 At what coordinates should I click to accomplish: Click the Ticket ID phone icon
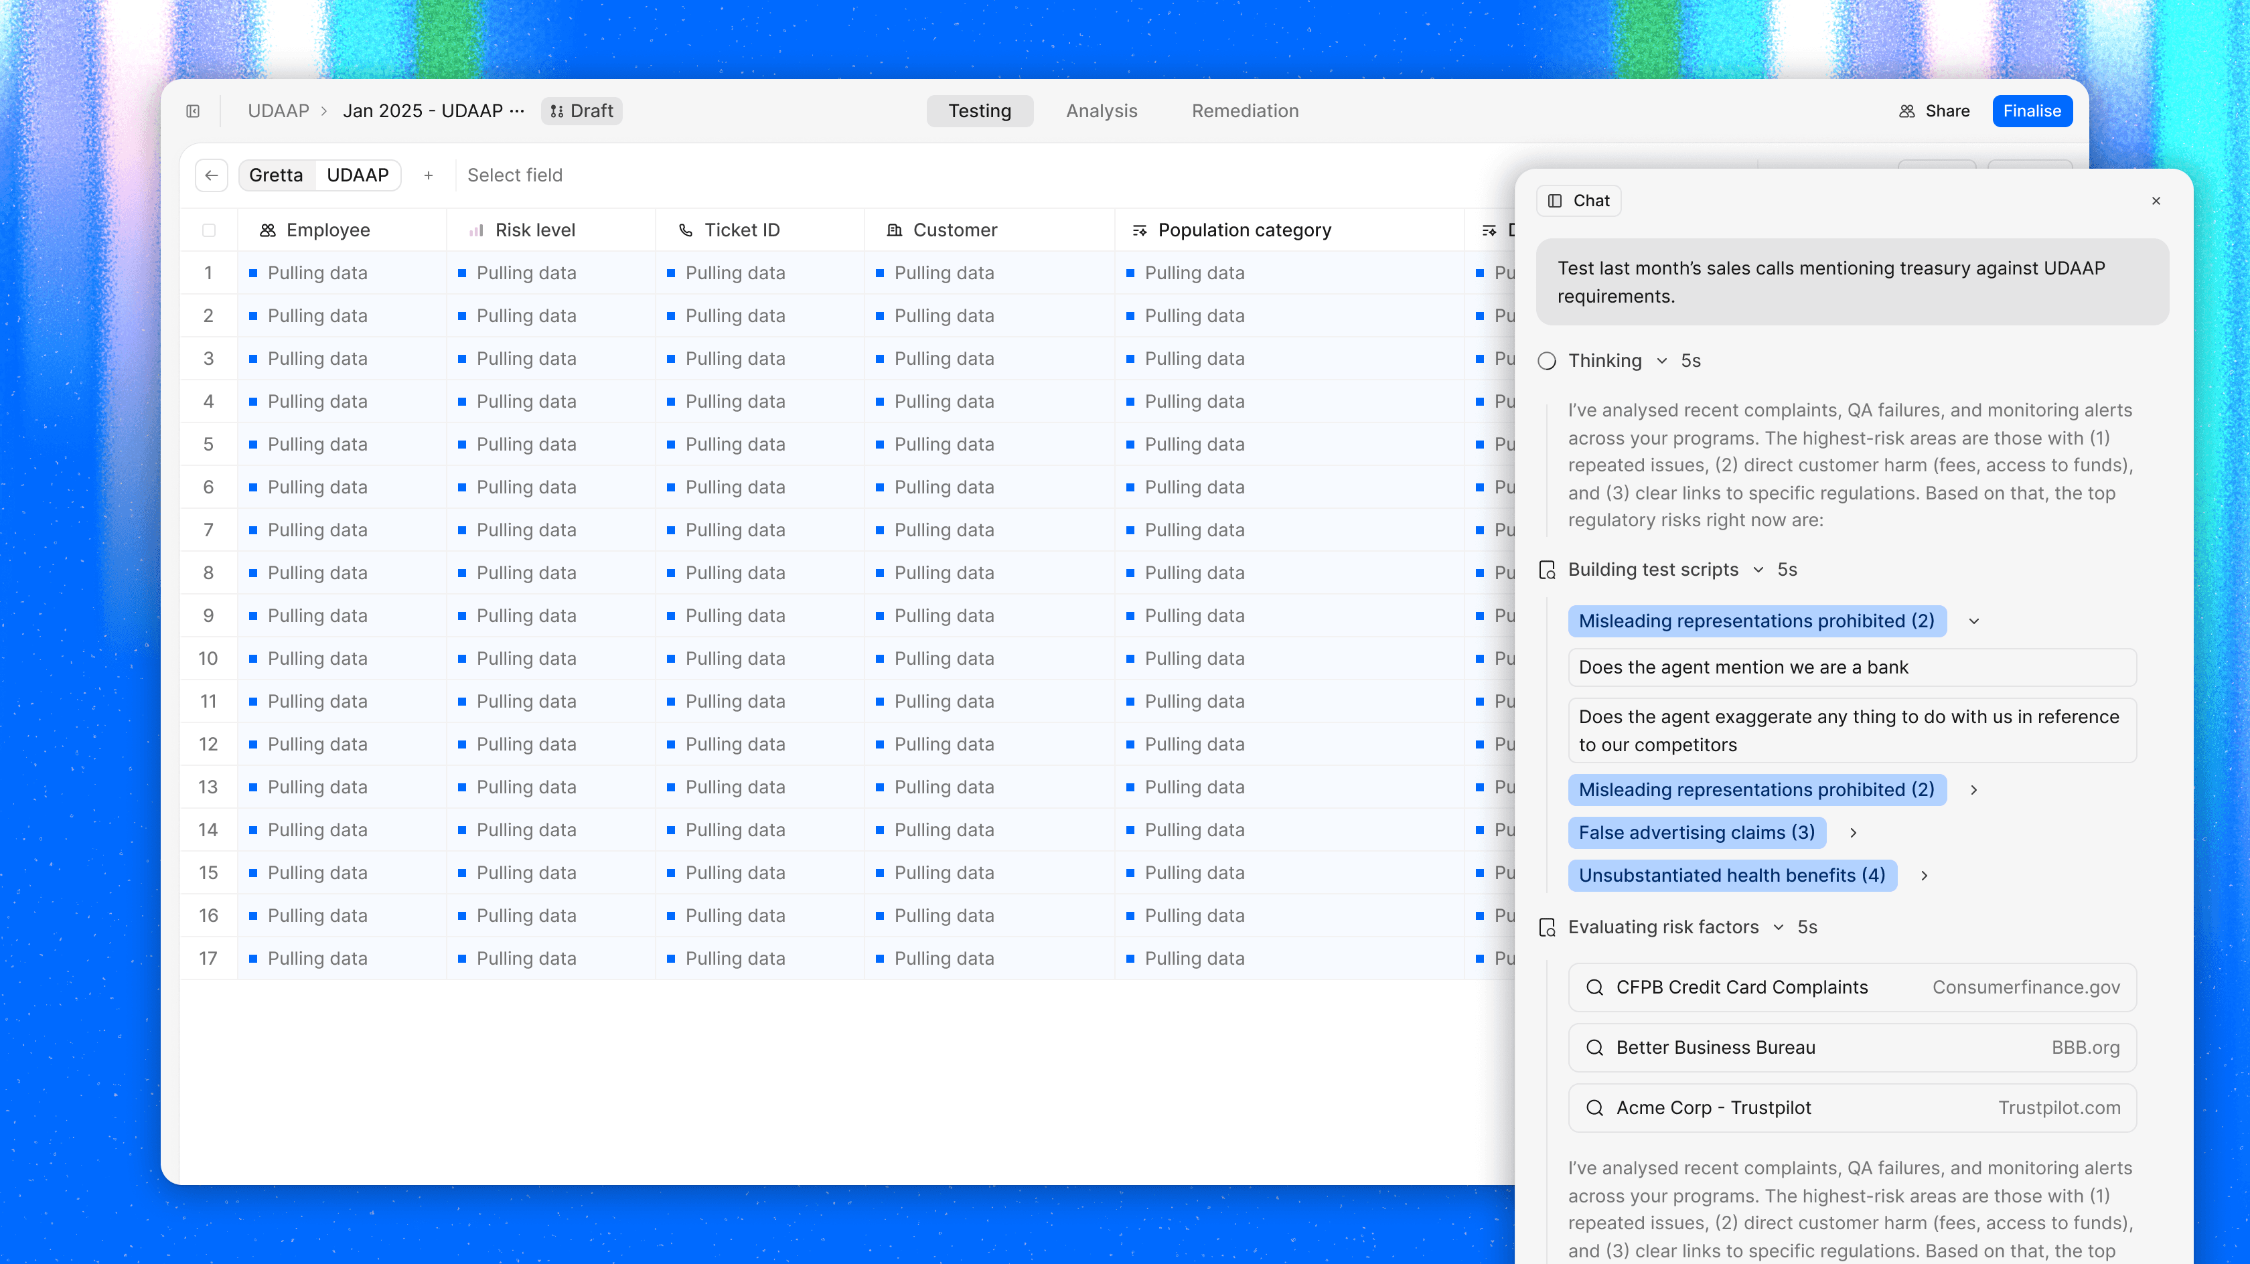pos(686,230)
